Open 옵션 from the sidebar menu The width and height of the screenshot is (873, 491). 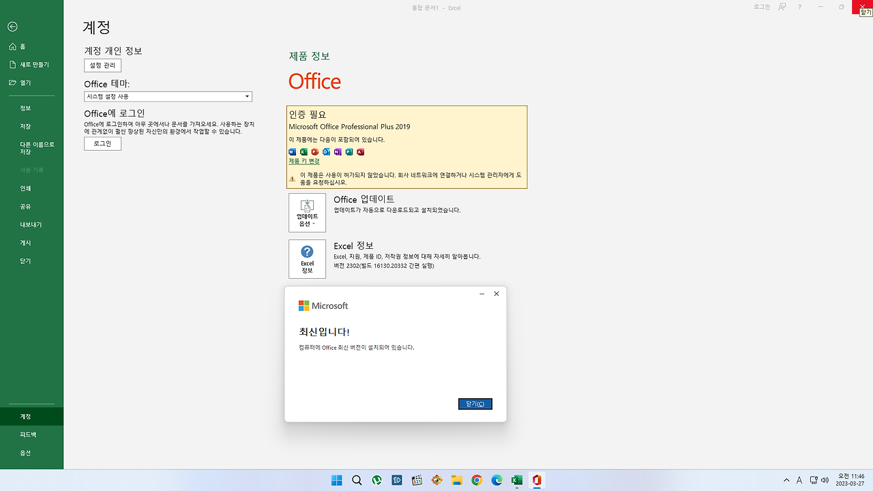tap(26, 452)
